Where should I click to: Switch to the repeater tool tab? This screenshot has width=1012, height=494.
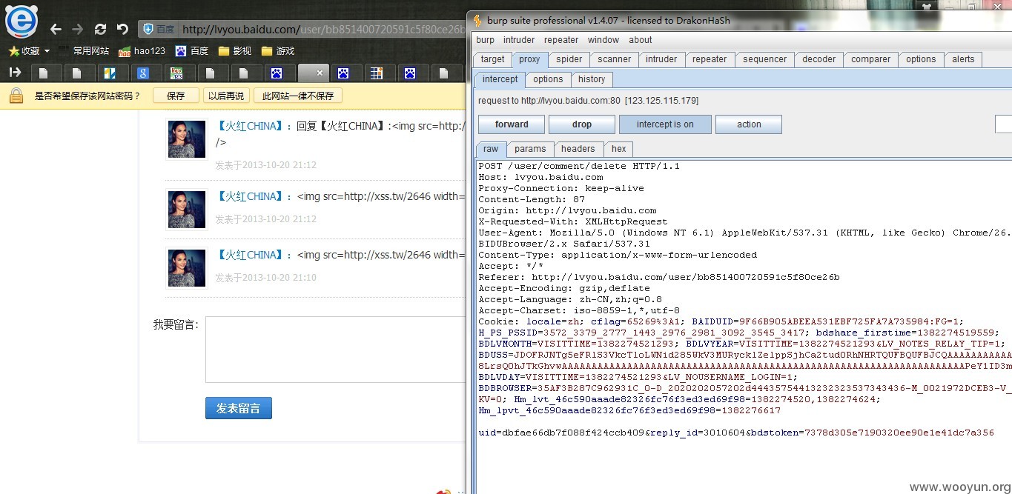tap(710, 59)
